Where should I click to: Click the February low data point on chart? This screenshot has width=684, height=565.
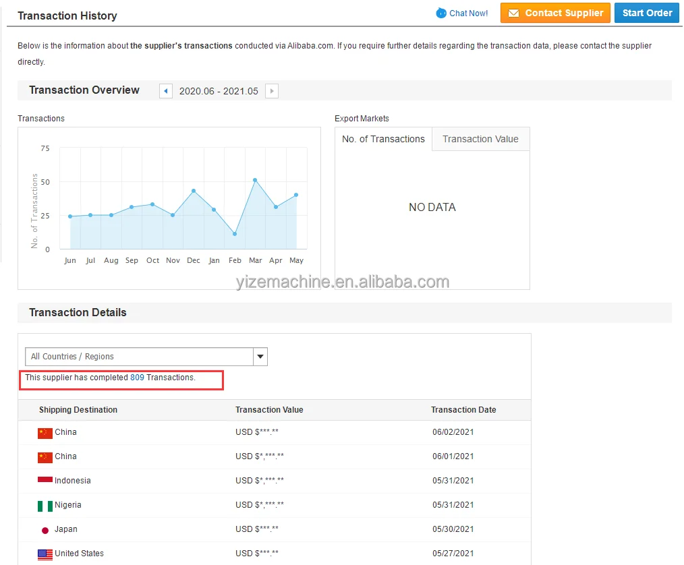click(235, 234)
